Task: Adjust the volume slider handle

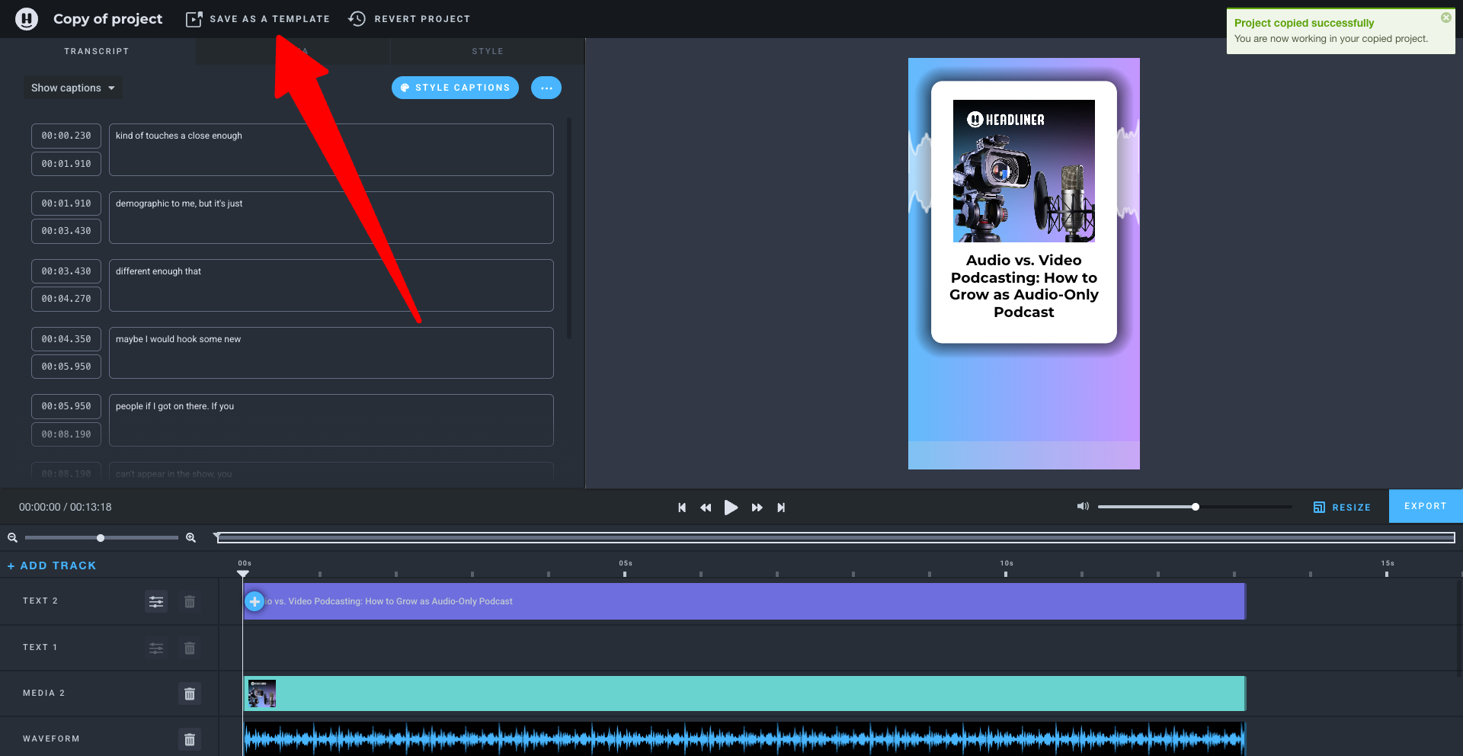Action: 1196,507
